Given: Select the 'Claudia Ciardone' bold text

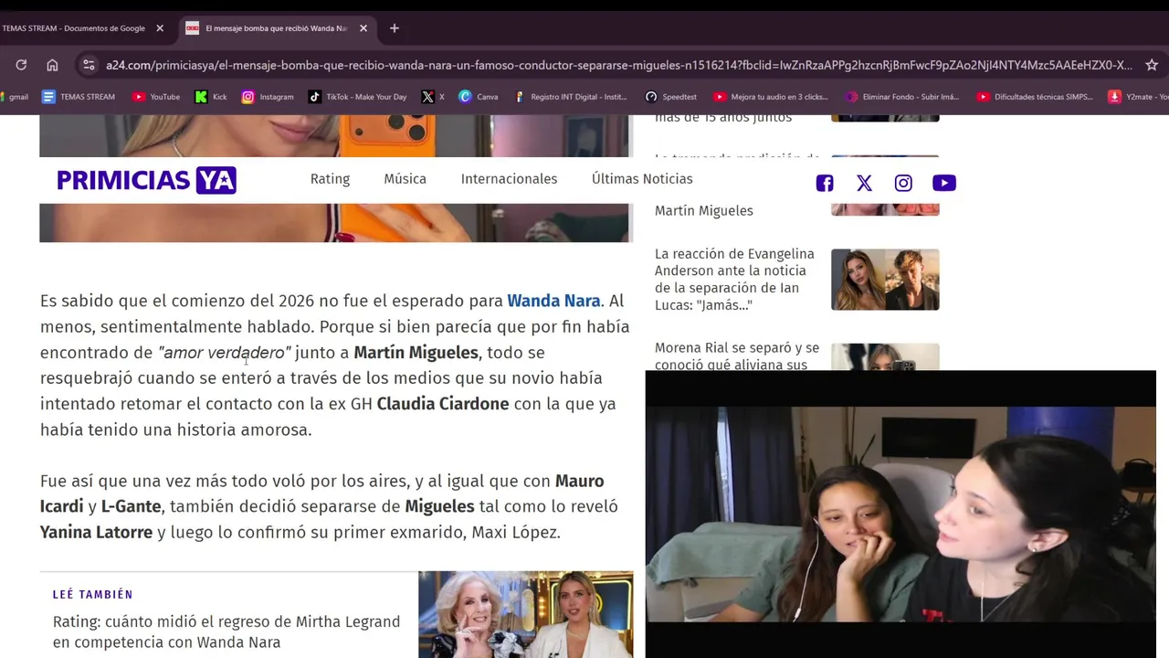Looking at the screenshot, I should [x=443, y=404].
